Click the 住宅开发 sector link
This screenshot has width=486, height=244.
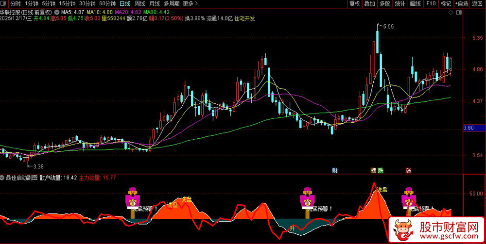click(245, 18)
